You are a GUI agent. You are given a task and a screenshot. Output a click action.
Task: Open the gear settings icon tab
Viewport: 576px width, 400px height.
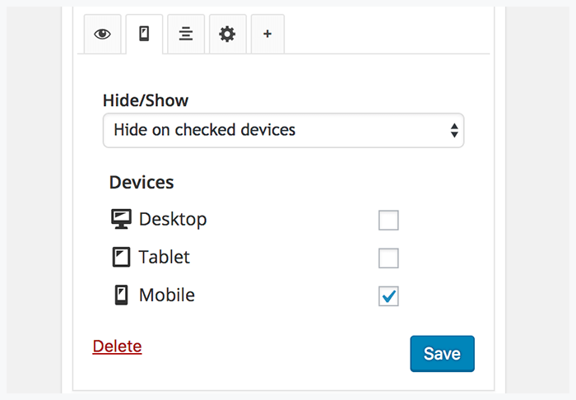click(x=227, y=35)
